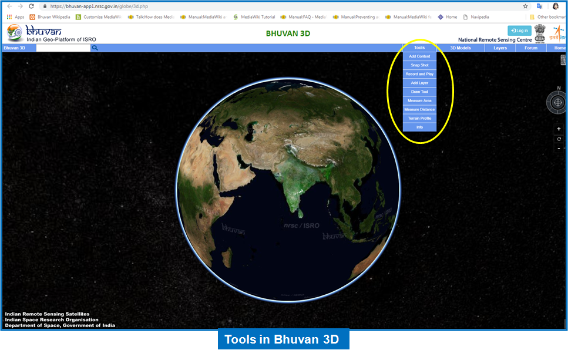568x350 pixels.
Task: Reload the page
Action: tap(31, 6)
